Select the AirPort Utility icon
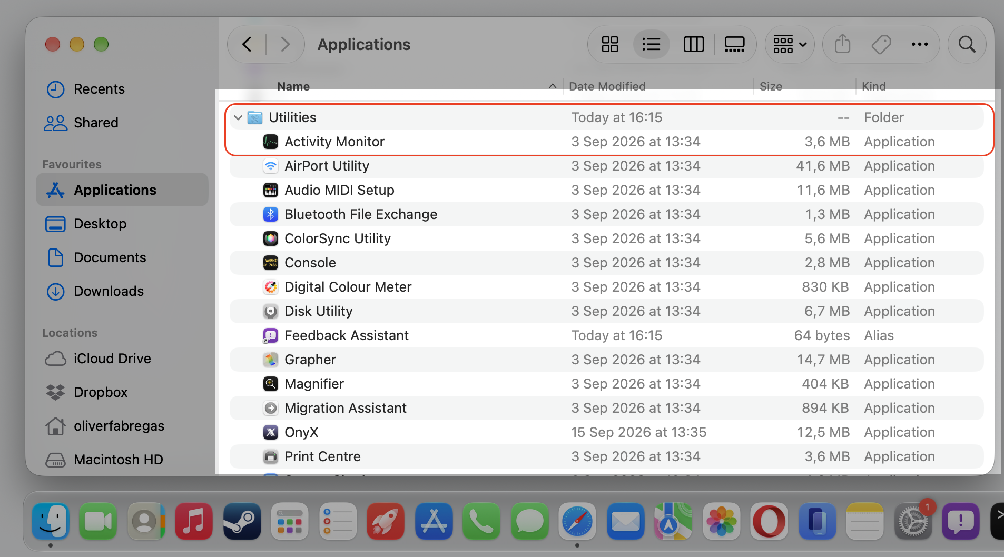Viewport: 1004px width, 557px height. click(x=271, y=166)
